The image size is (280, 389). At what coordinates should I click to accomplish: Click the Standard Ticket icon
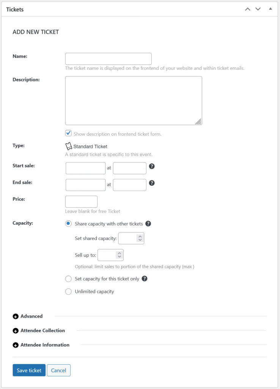click(x=69, y=145)
